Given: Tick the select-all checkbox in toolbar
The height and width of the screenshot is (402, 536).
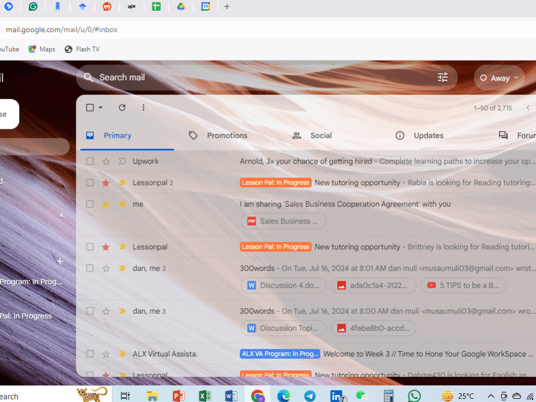Looking at the screenshot, I should (x=90, y=108).
